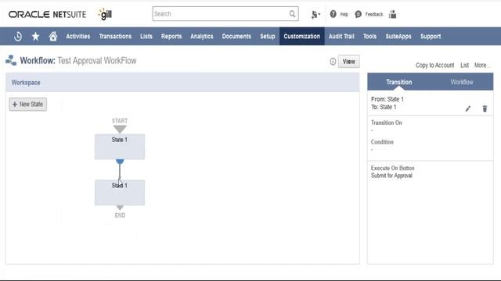
Task: Open the Setup menu
Action: click(x=268, y=37)
